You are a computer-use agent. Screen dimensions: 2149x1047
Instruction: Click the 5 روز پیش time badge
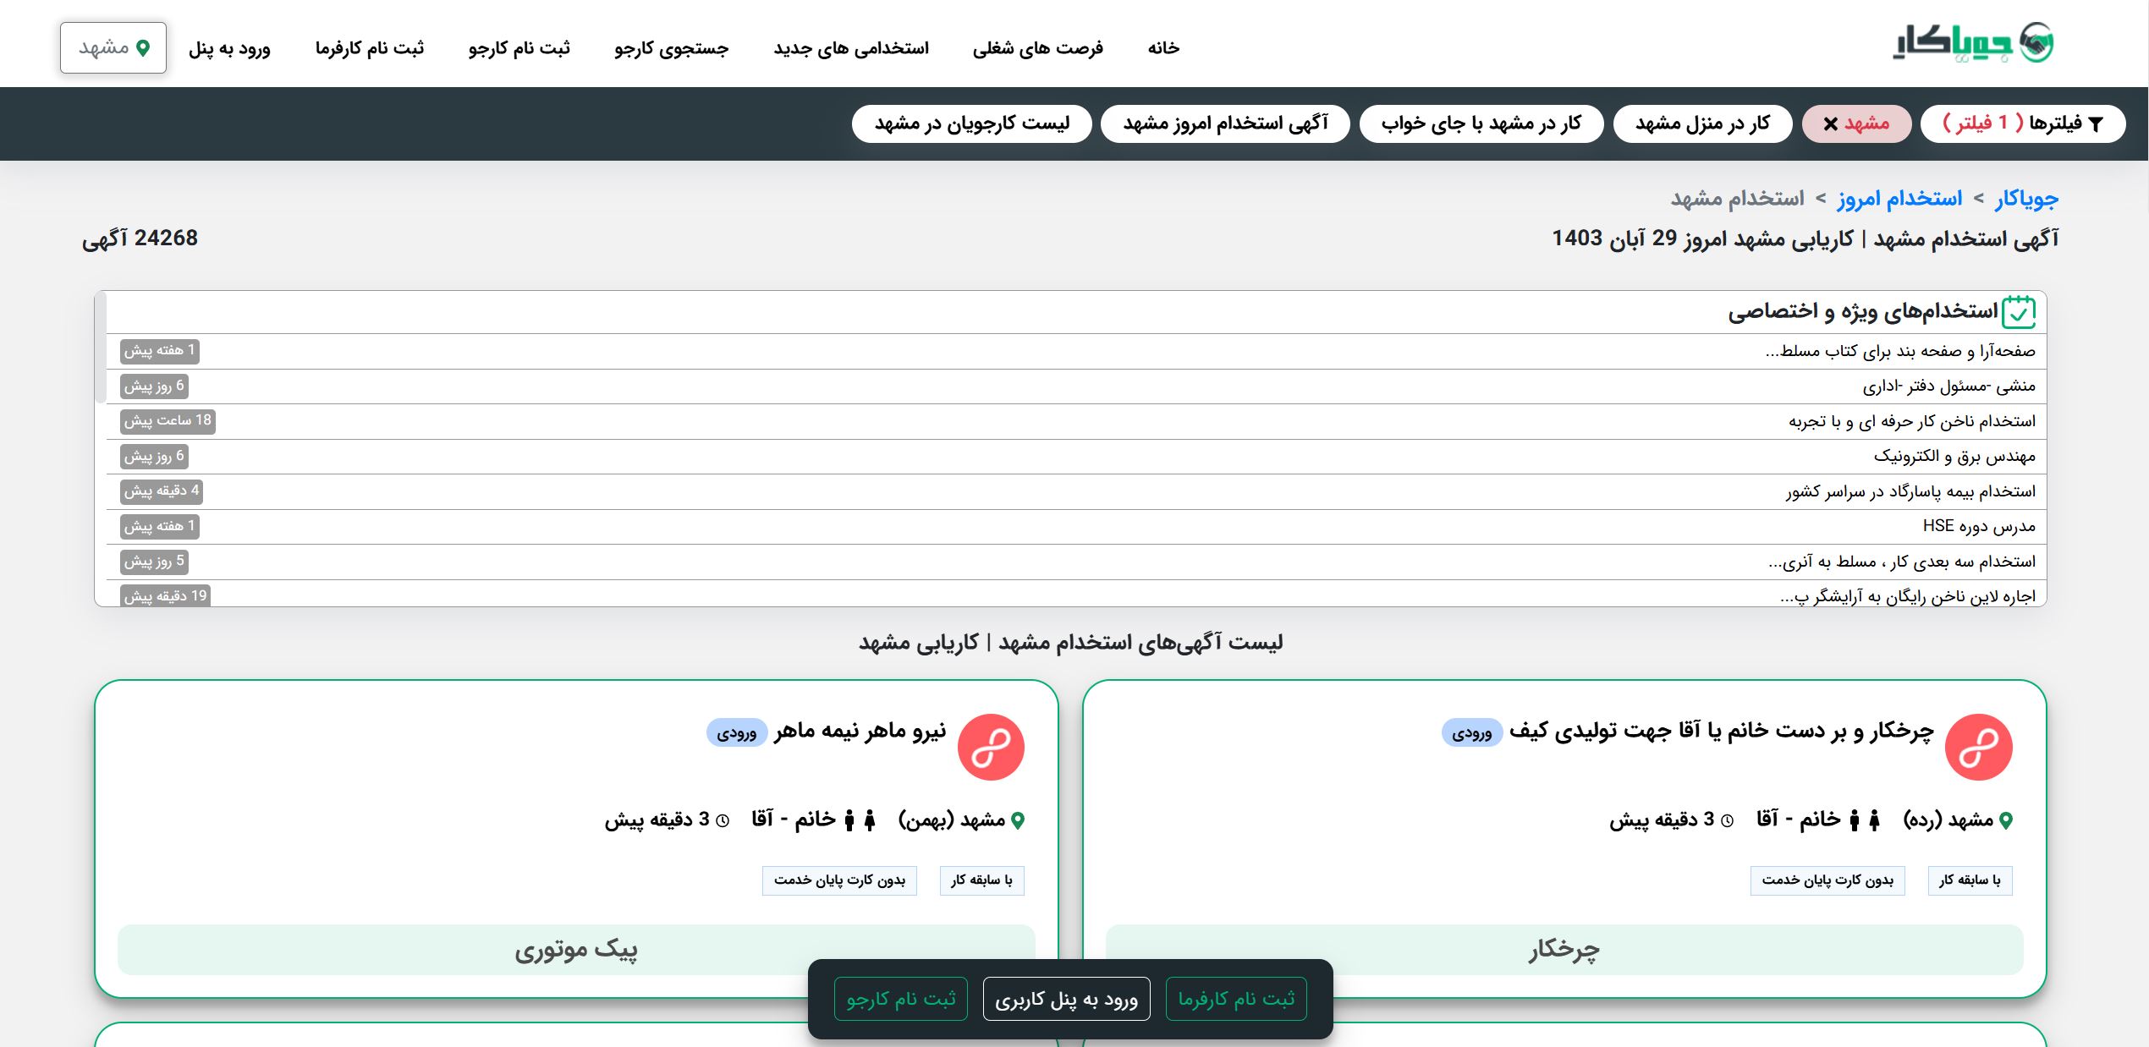click(154, 562)
